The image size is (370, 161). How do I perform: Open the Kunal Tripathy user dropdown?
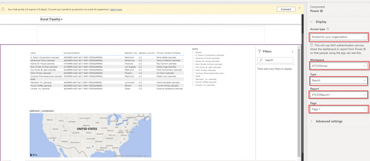coord(51,19)
